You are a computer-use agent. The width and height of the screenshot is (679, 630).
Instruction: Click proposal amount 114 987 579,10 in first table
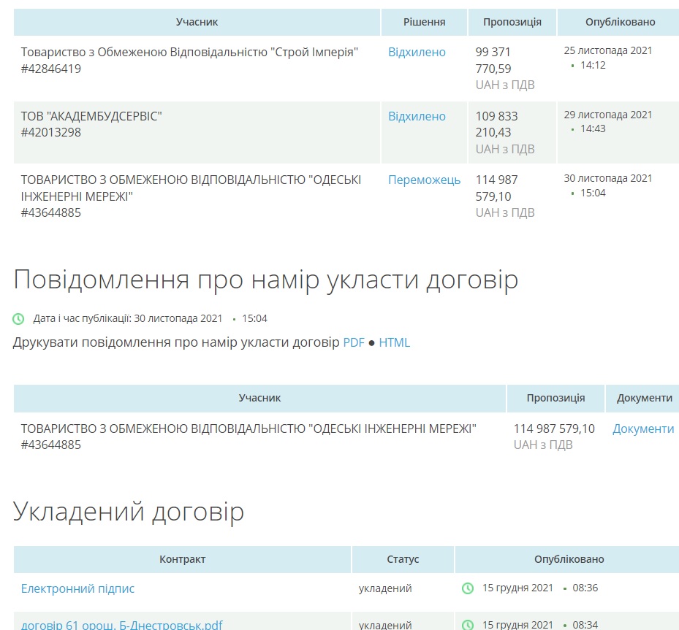497,188
